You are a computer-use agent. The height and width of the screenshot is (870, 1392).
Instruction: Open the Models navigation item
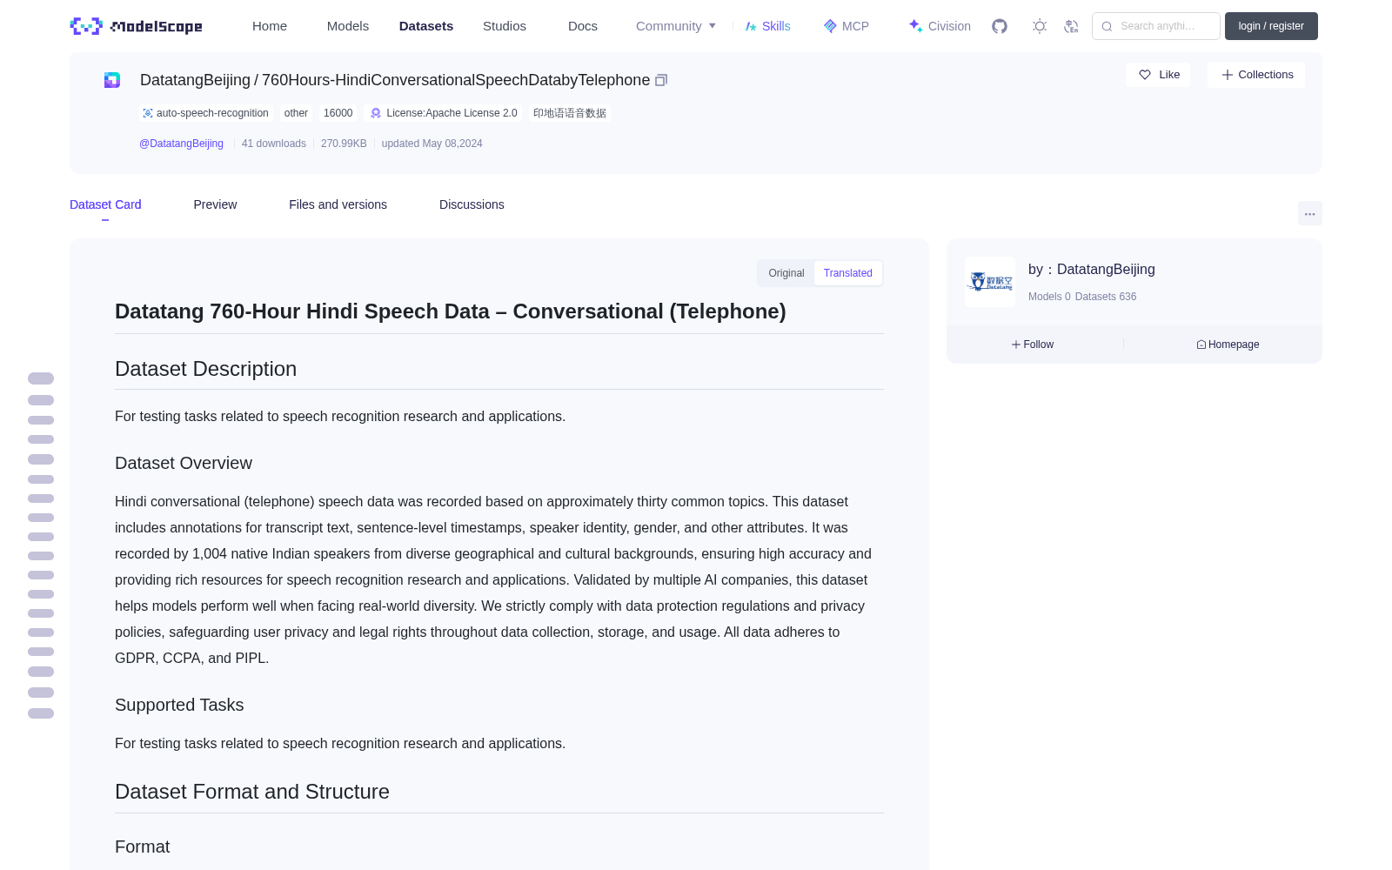(x=348, y=26)
